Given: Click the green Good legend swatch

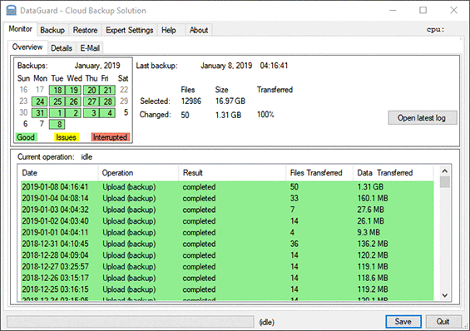Looking at the screenshot, I should click(27, 137).
